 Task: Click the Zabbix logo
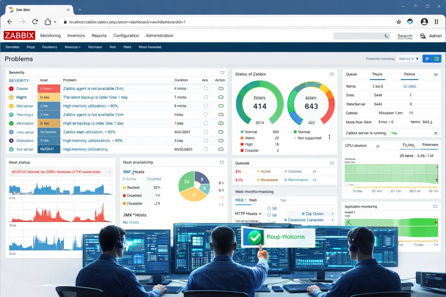coord(19,36)
